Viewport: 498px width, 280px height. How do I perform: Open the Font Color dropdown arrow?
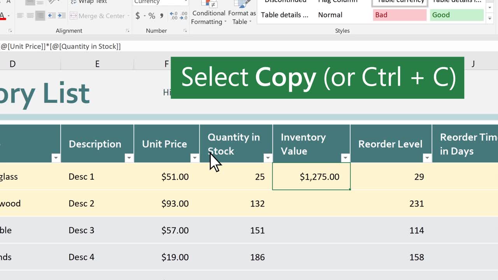coord(9,16)
